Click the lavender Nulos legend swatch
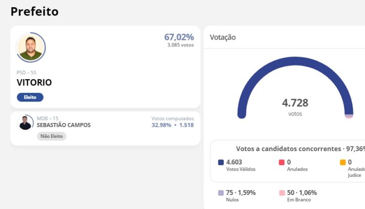365x209 pixels. click(x=221, y=193)
